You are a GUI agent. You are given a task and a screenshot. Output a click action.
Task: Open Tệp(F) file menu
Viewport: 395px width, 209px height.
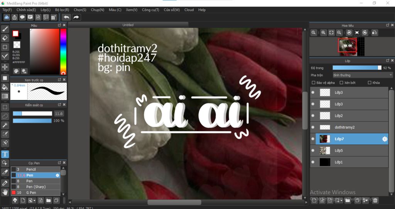[7, 10]
